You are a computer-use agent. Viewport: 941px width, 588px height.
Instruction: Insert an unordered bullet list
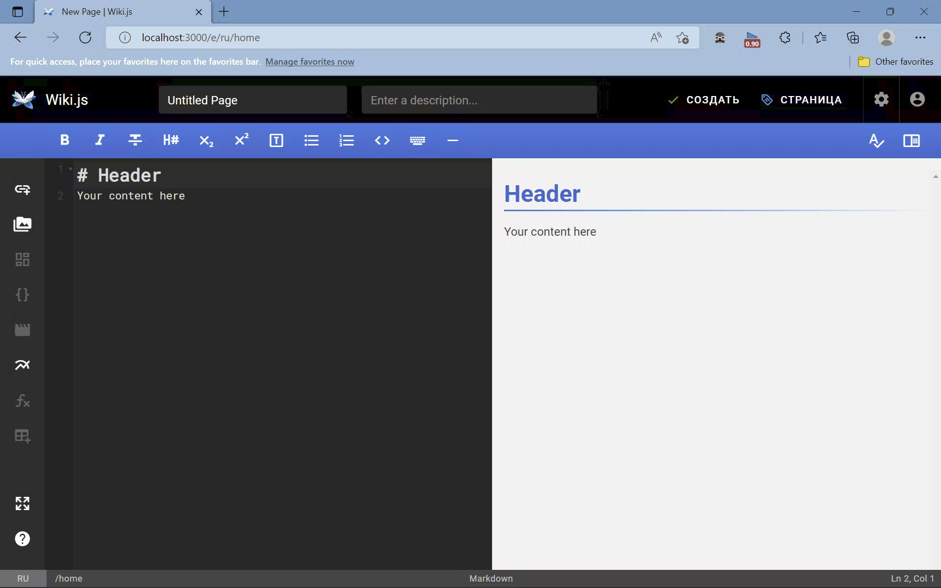point(311,141)
